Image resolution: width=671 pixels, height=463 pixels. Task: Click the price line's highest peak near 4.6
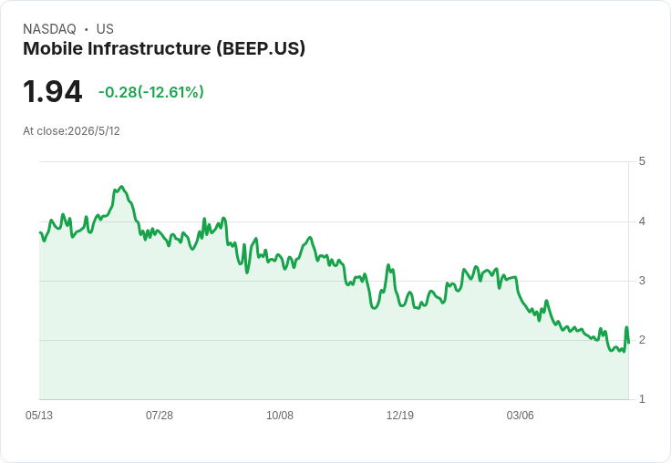122,187
